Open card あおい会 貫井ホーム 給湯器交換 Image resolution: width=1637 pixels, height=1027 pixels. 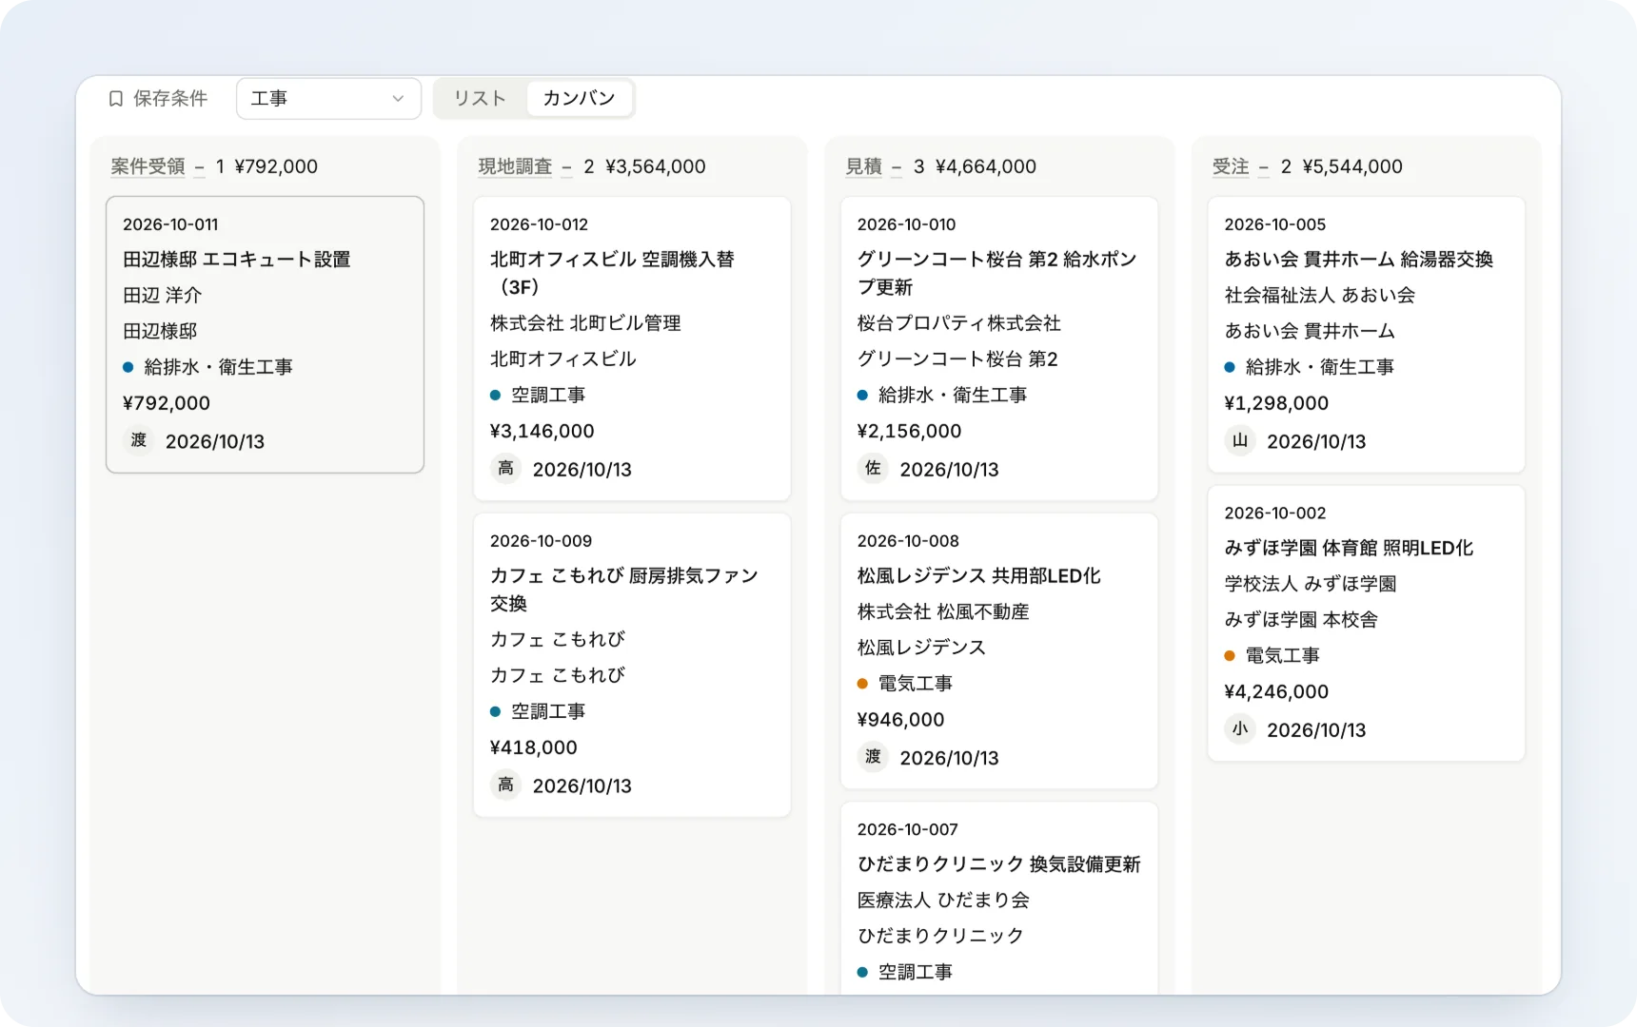(1367, 335)
